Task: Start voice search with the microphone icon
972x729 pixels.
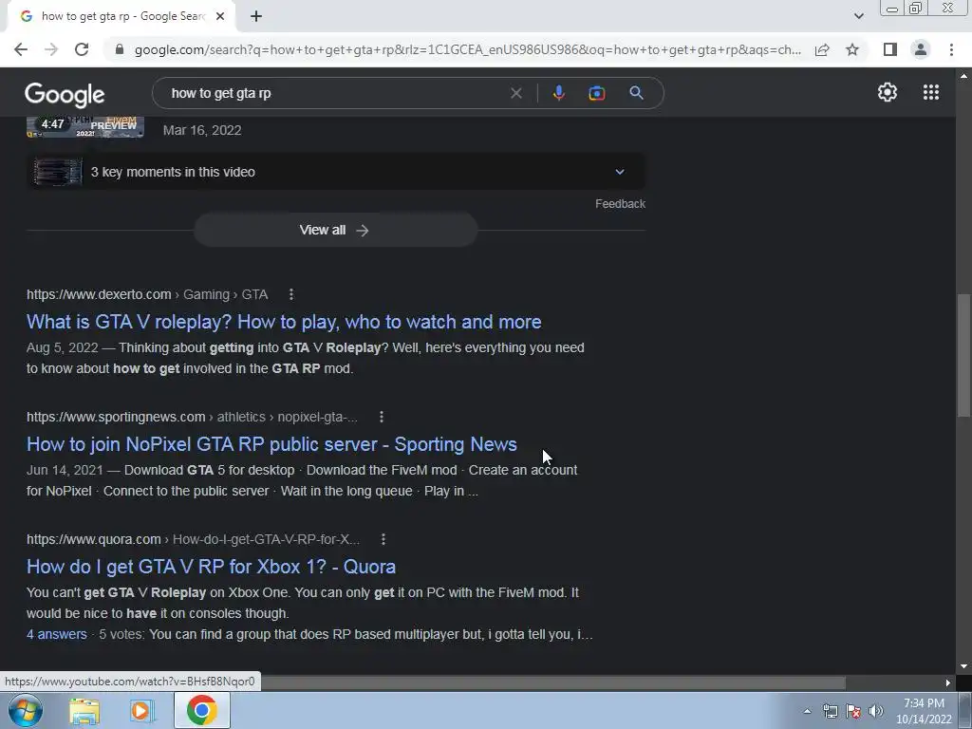Action: tap(558, 93)
